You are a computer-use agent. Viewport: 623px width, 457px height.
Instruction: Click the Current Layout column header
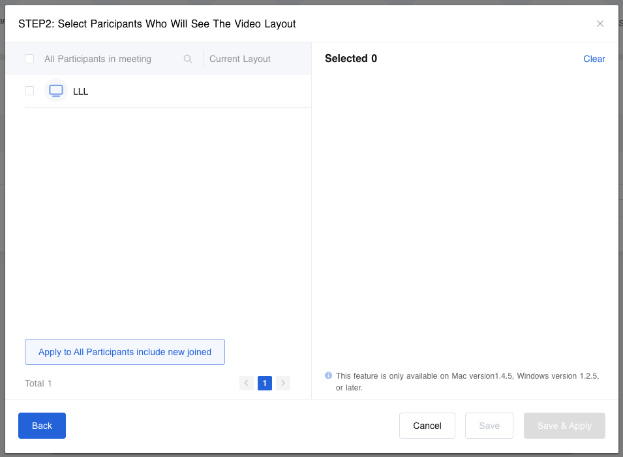pyautogui.click(x=240, y=59)
